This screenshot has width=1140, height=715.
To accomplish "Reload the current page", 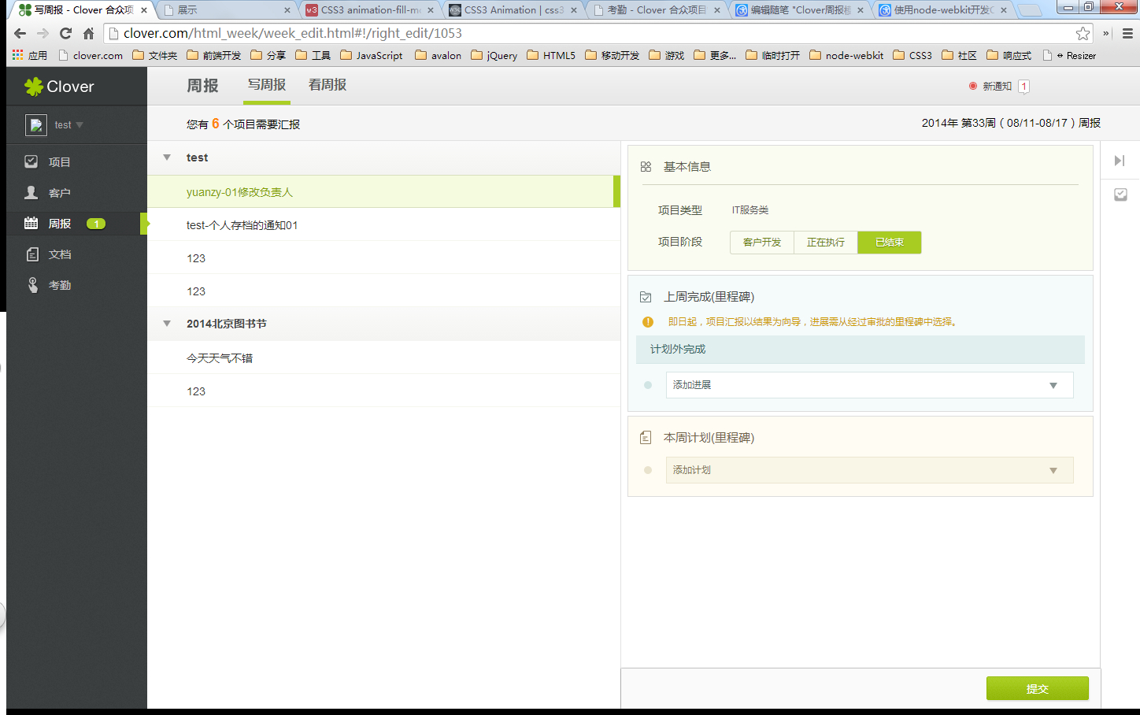I will point(65,33).
